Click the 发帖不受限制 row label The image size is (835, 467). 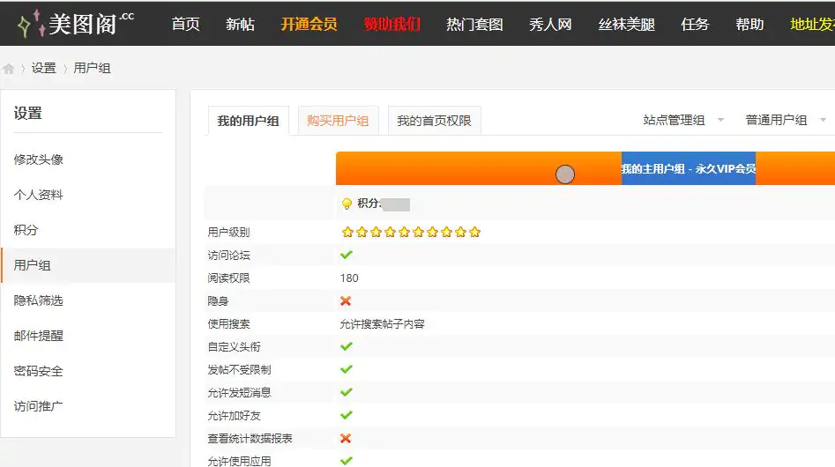(x=239, y=370)
